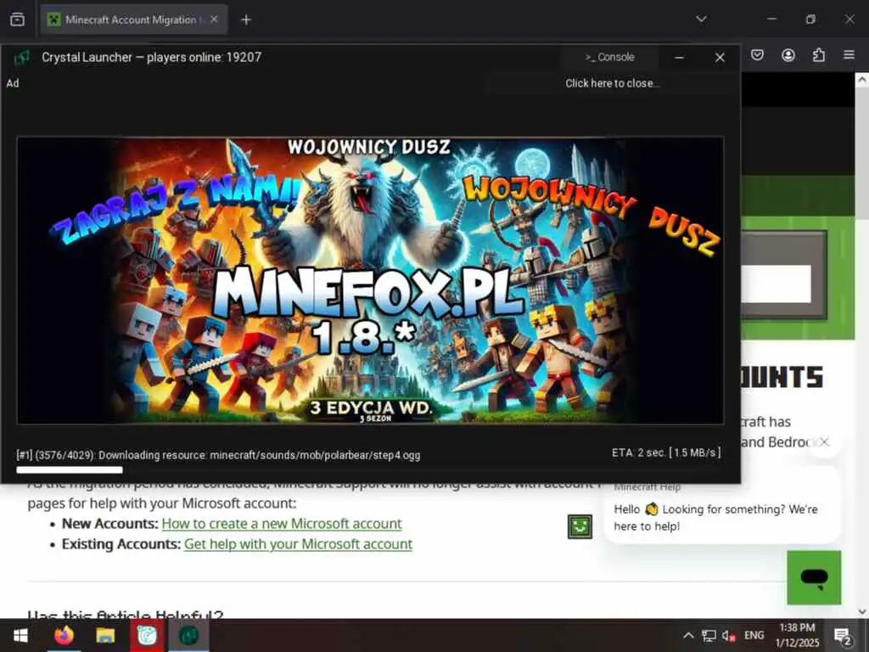Dismiss the Minecraft Help chat greeting bubble

[824, 441]
